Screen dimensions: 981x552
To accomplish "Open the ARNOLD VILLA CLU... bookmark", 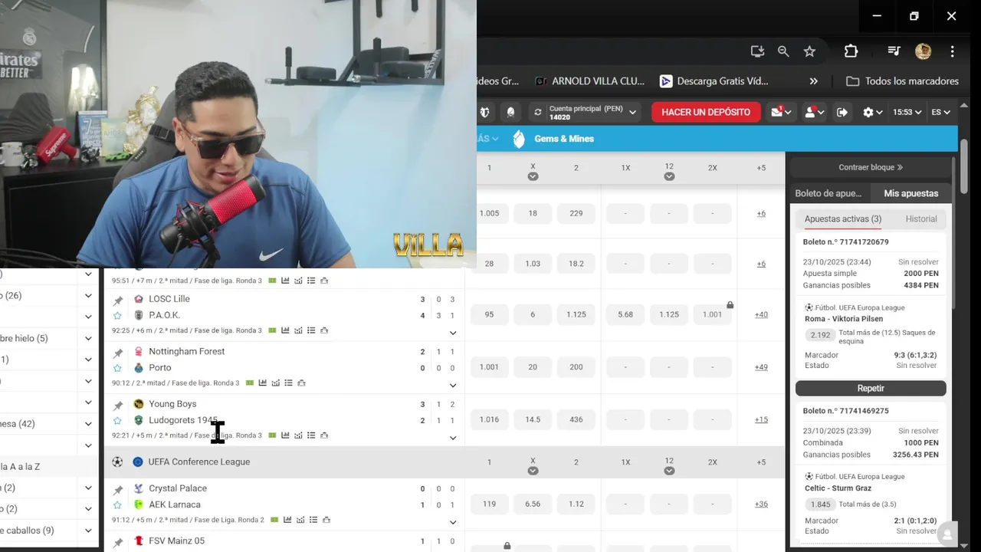I will [x=590, y=81].
